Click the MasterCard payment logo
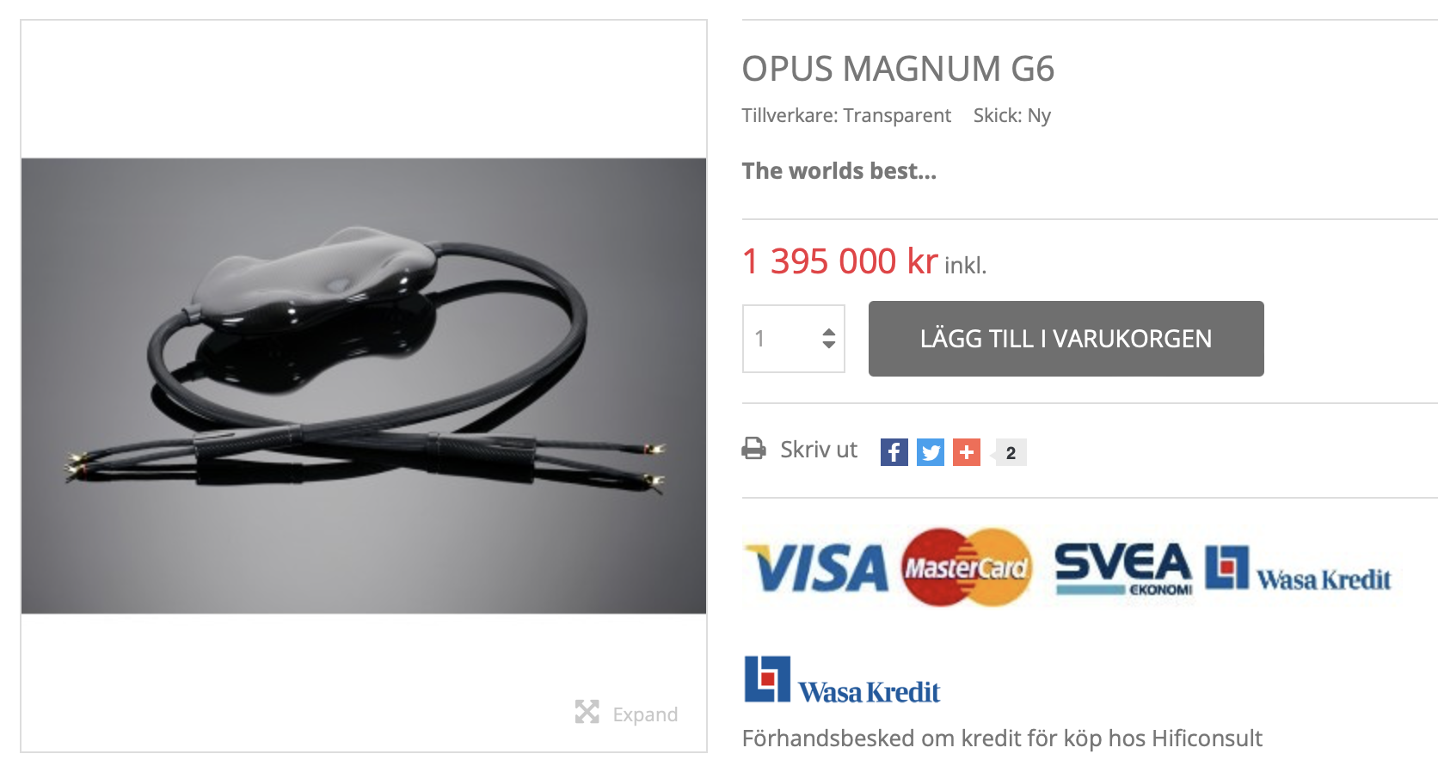 click(968, 567)
